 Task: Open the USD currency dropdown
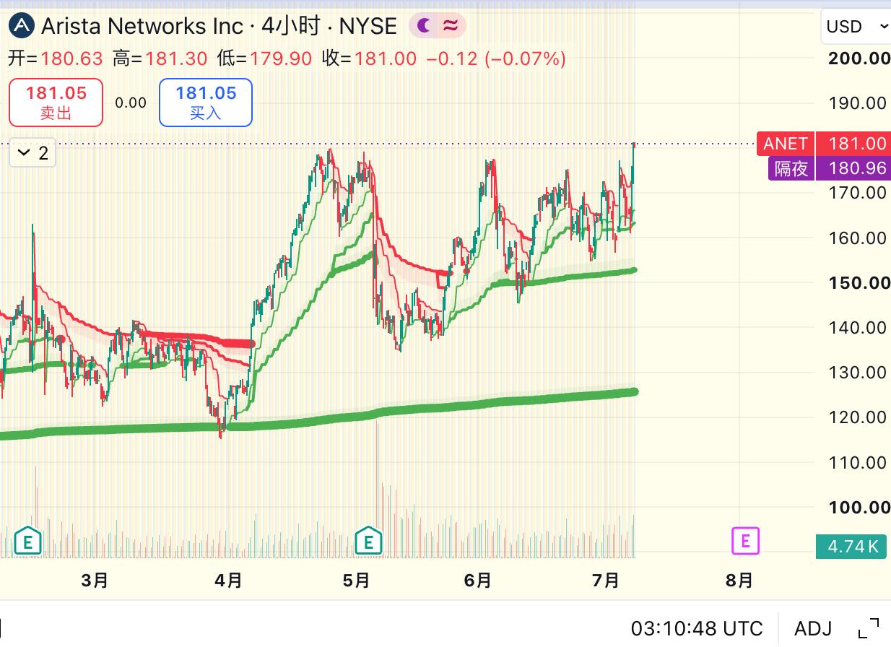[x=856, y=27]
